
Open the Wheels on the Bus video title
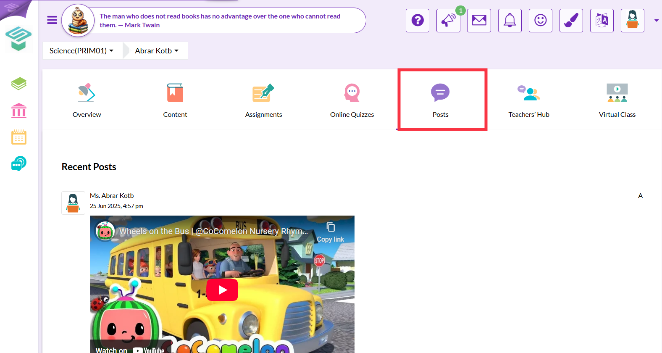pos(213,231)
